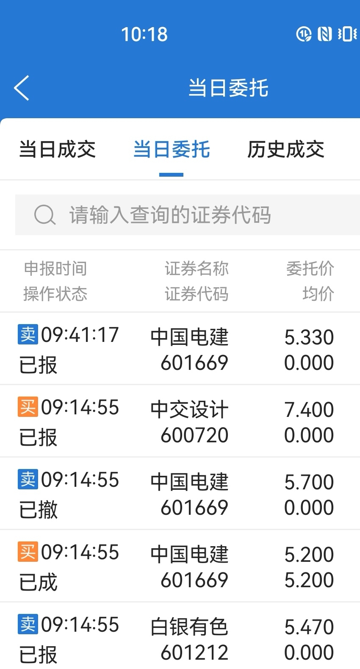
Task: Tap the NFC status bar icon
Action: [325, 34]
